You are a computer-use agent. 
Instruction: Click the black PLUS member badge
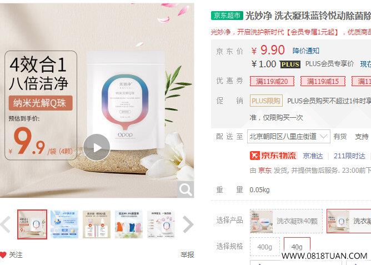tap(290, 64)
